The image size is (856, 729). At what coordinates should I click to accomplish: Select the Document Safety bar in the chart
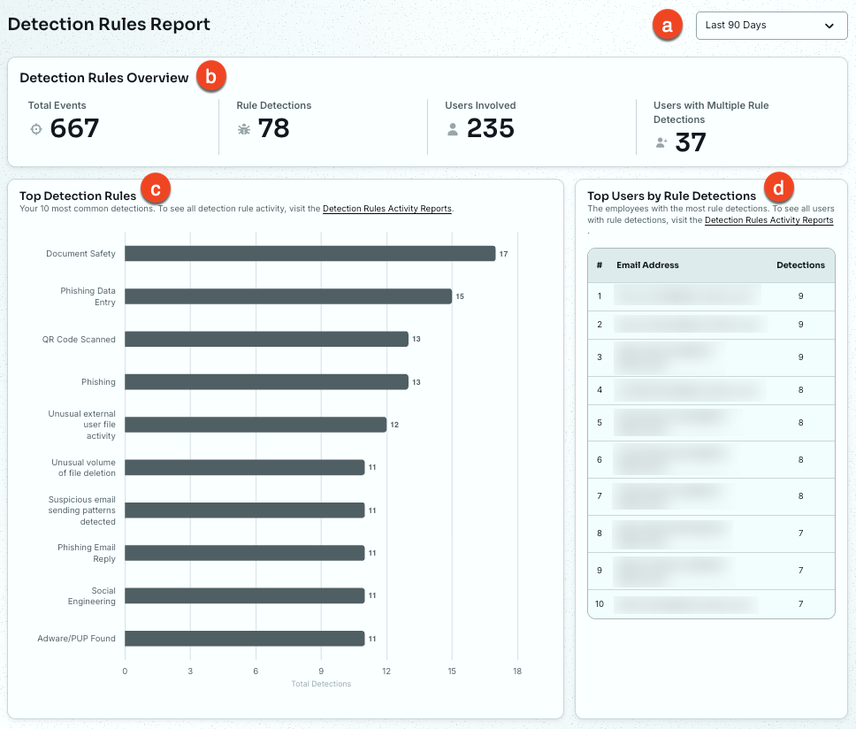[x=310, y=253]
